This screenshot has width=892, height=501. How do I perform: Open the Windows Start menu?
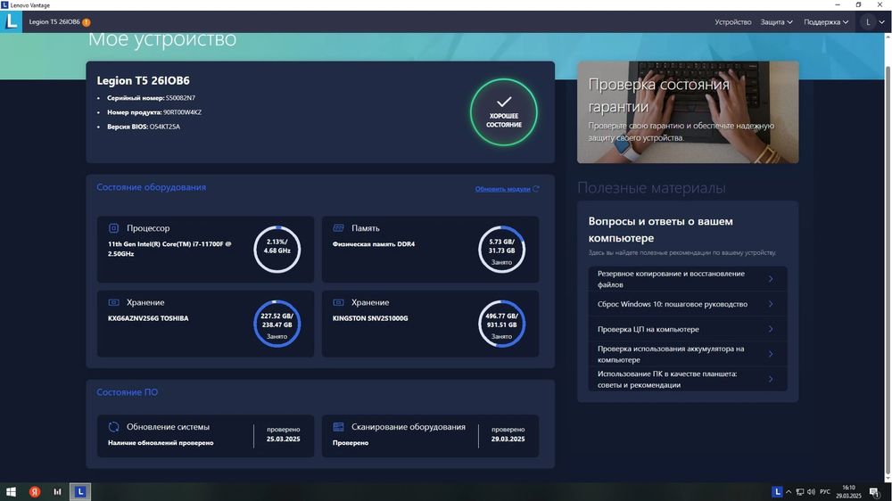tap(11, 492)
